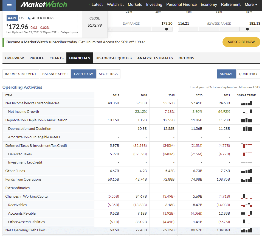Open the Personal Finance nav menu
Image resolution: width=262 pixels, height=236 pixels.
(181, 5)
